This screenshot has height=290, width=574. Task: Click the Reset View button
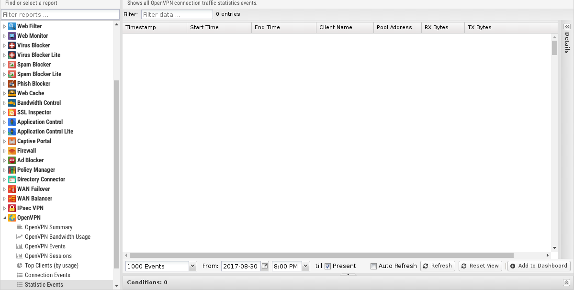point(480,266)
